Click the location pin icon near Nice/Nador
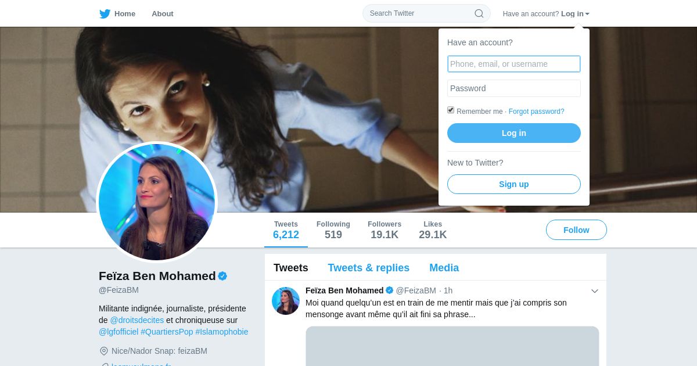The image size is (697, 366). click(x=104, y=351)
